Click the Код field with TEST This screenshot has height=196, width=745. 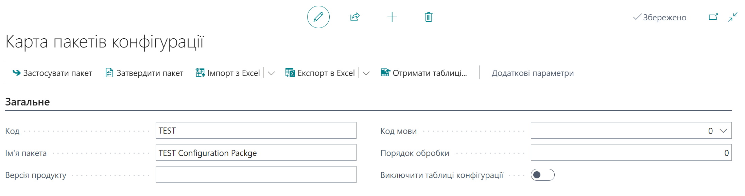256,131
